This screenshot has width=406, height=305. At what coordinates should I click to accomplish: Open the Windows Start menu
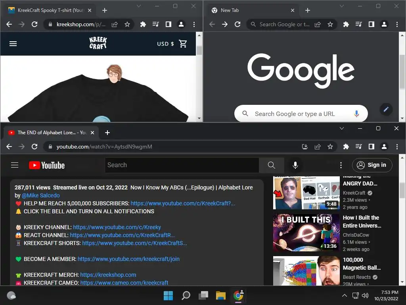pos(168,295)
